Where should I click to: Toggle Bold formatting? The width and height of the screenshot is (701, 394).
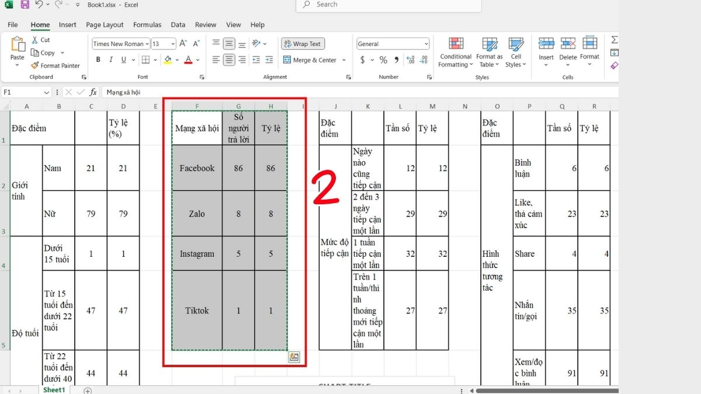[98, 60]
